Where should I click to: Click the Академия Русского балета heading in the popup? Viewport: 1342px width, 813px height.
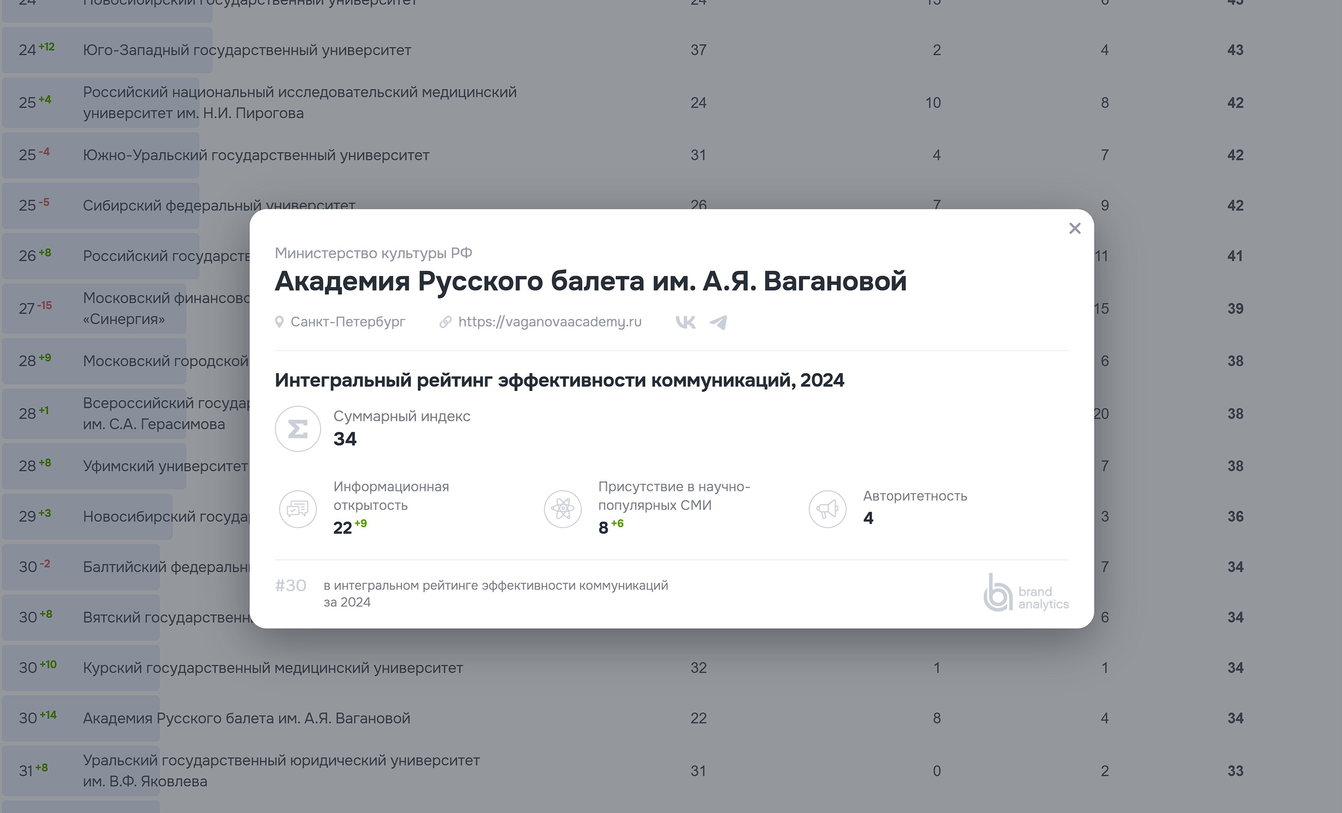pyautogui.click(x=590, y=282)
